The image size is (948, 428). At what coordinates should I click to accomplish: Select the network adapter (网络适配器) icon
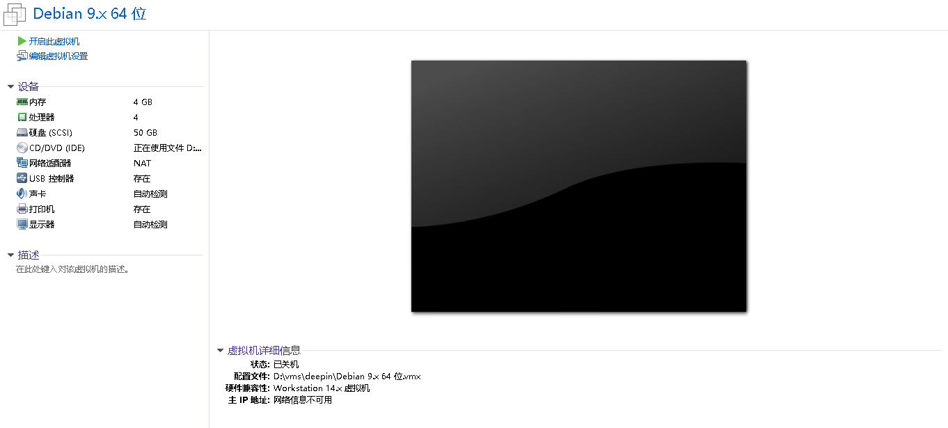22,163
